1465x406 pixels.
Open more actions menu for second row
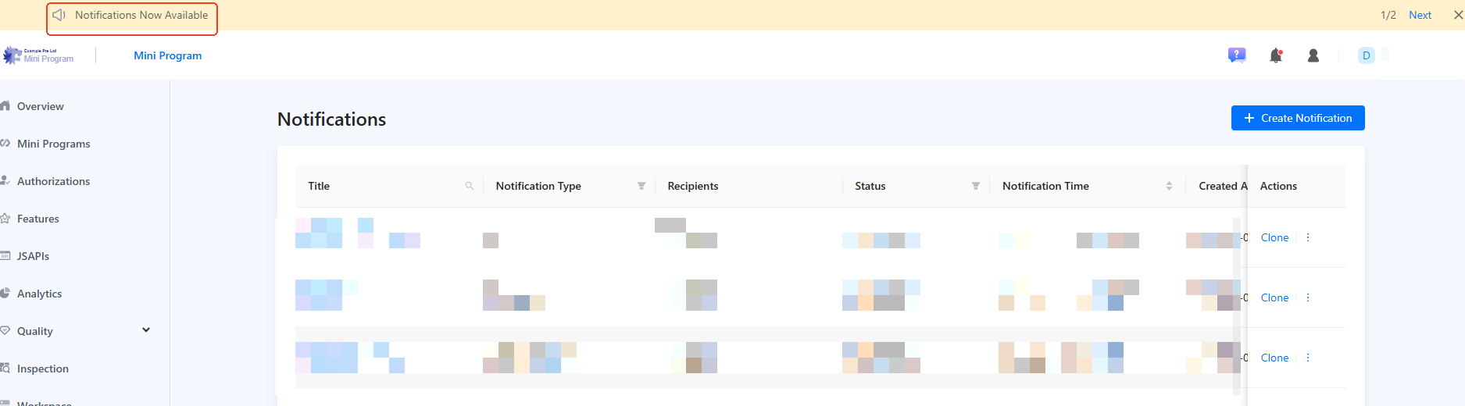pyautogui.click(x=1308, y=297)
